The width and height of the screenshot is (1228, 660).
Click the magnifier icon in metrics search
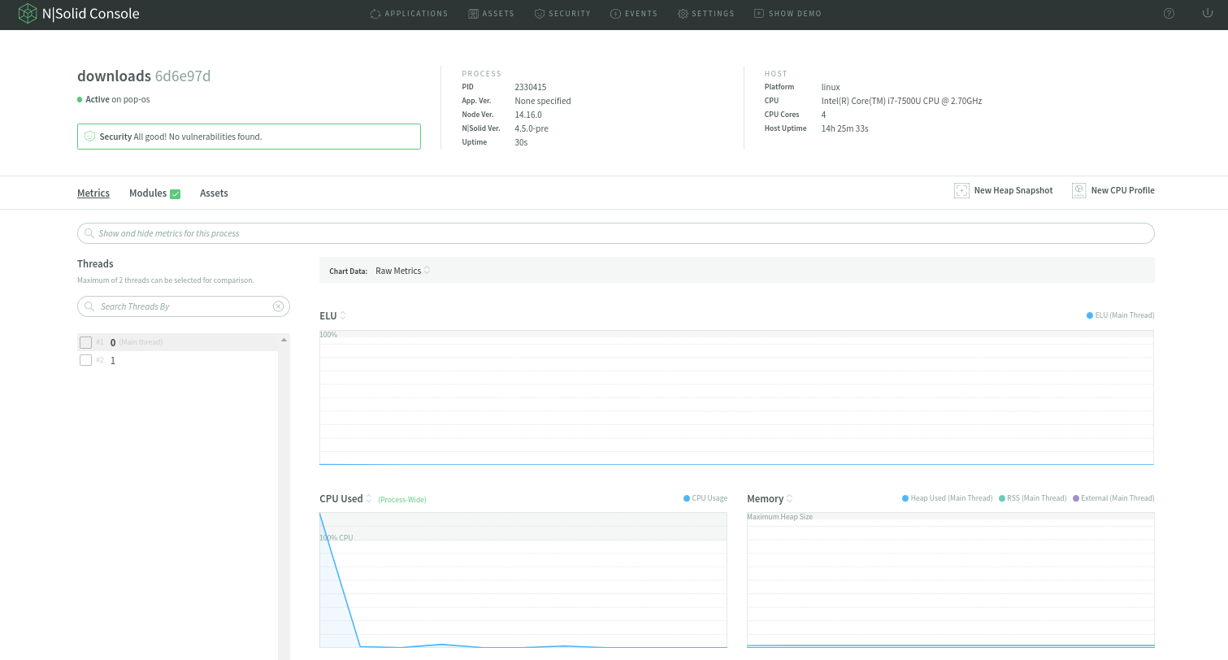(x=89, y=233)
